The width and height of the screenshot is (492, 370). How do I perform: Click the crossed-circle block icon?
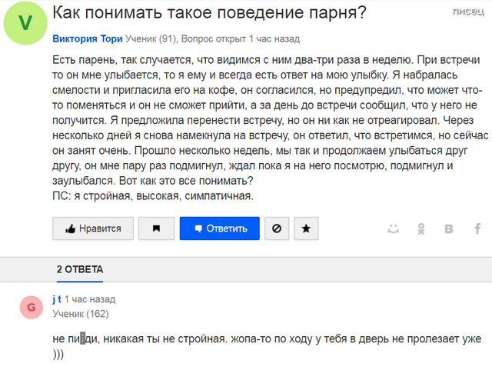(277, 228)
